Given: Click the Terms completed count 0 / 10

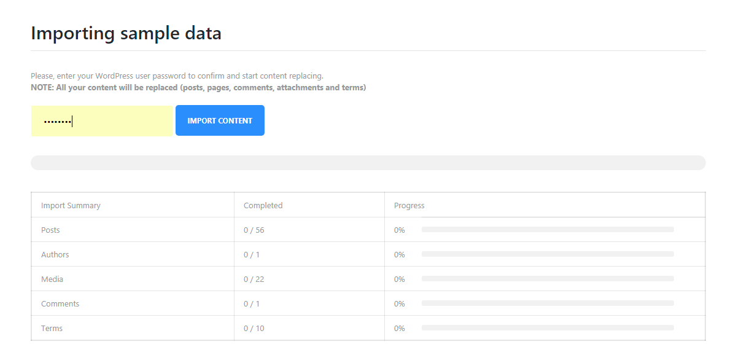Looking at the screenshot, I should (254, 329).
